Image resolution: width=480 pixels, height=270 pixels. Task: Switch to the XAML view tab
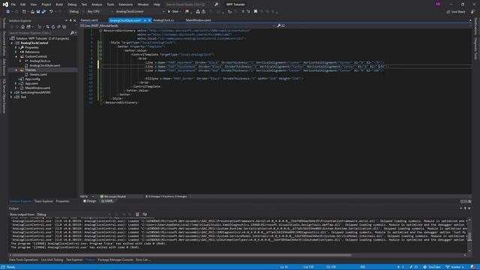coord(107,201)
